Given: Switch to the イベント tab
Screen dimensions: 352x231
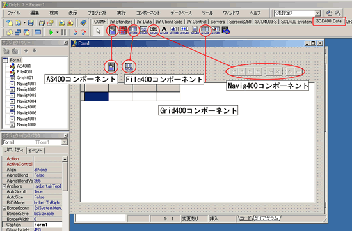Looking at the screenshot, I should (35, 151).
